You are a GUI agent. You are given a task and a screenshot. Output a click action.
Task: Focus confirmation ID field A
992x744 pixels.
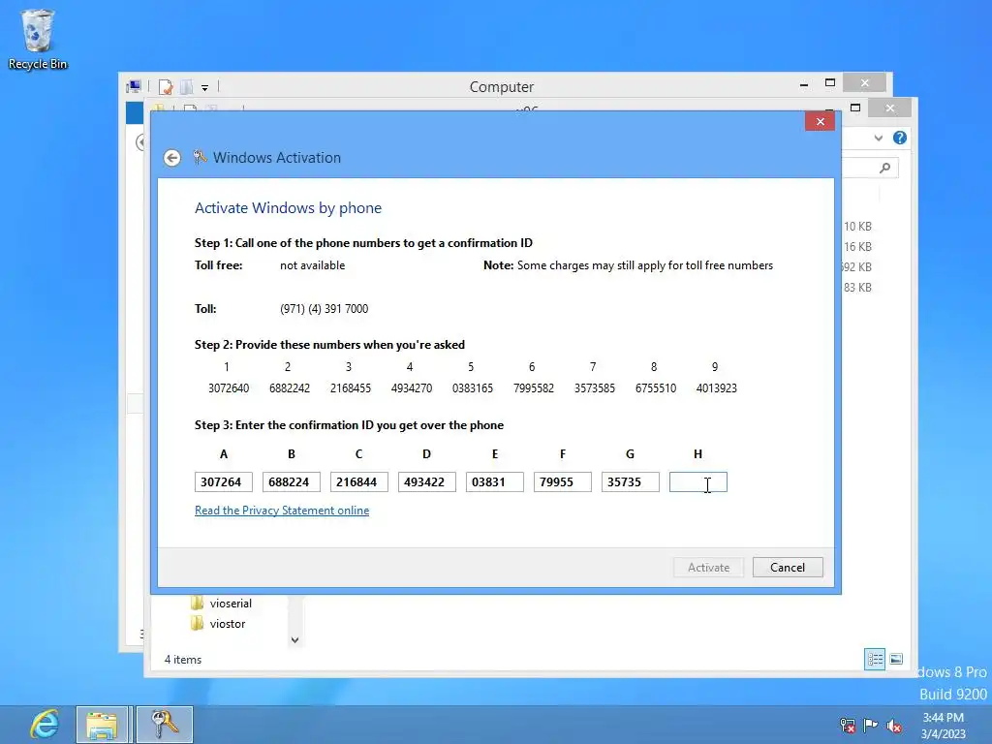(x=224, y=482)
